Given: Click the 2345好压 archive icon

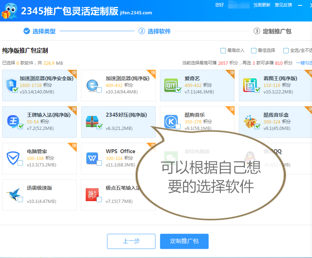Looking at the screenshot, I should click(92, 121).
